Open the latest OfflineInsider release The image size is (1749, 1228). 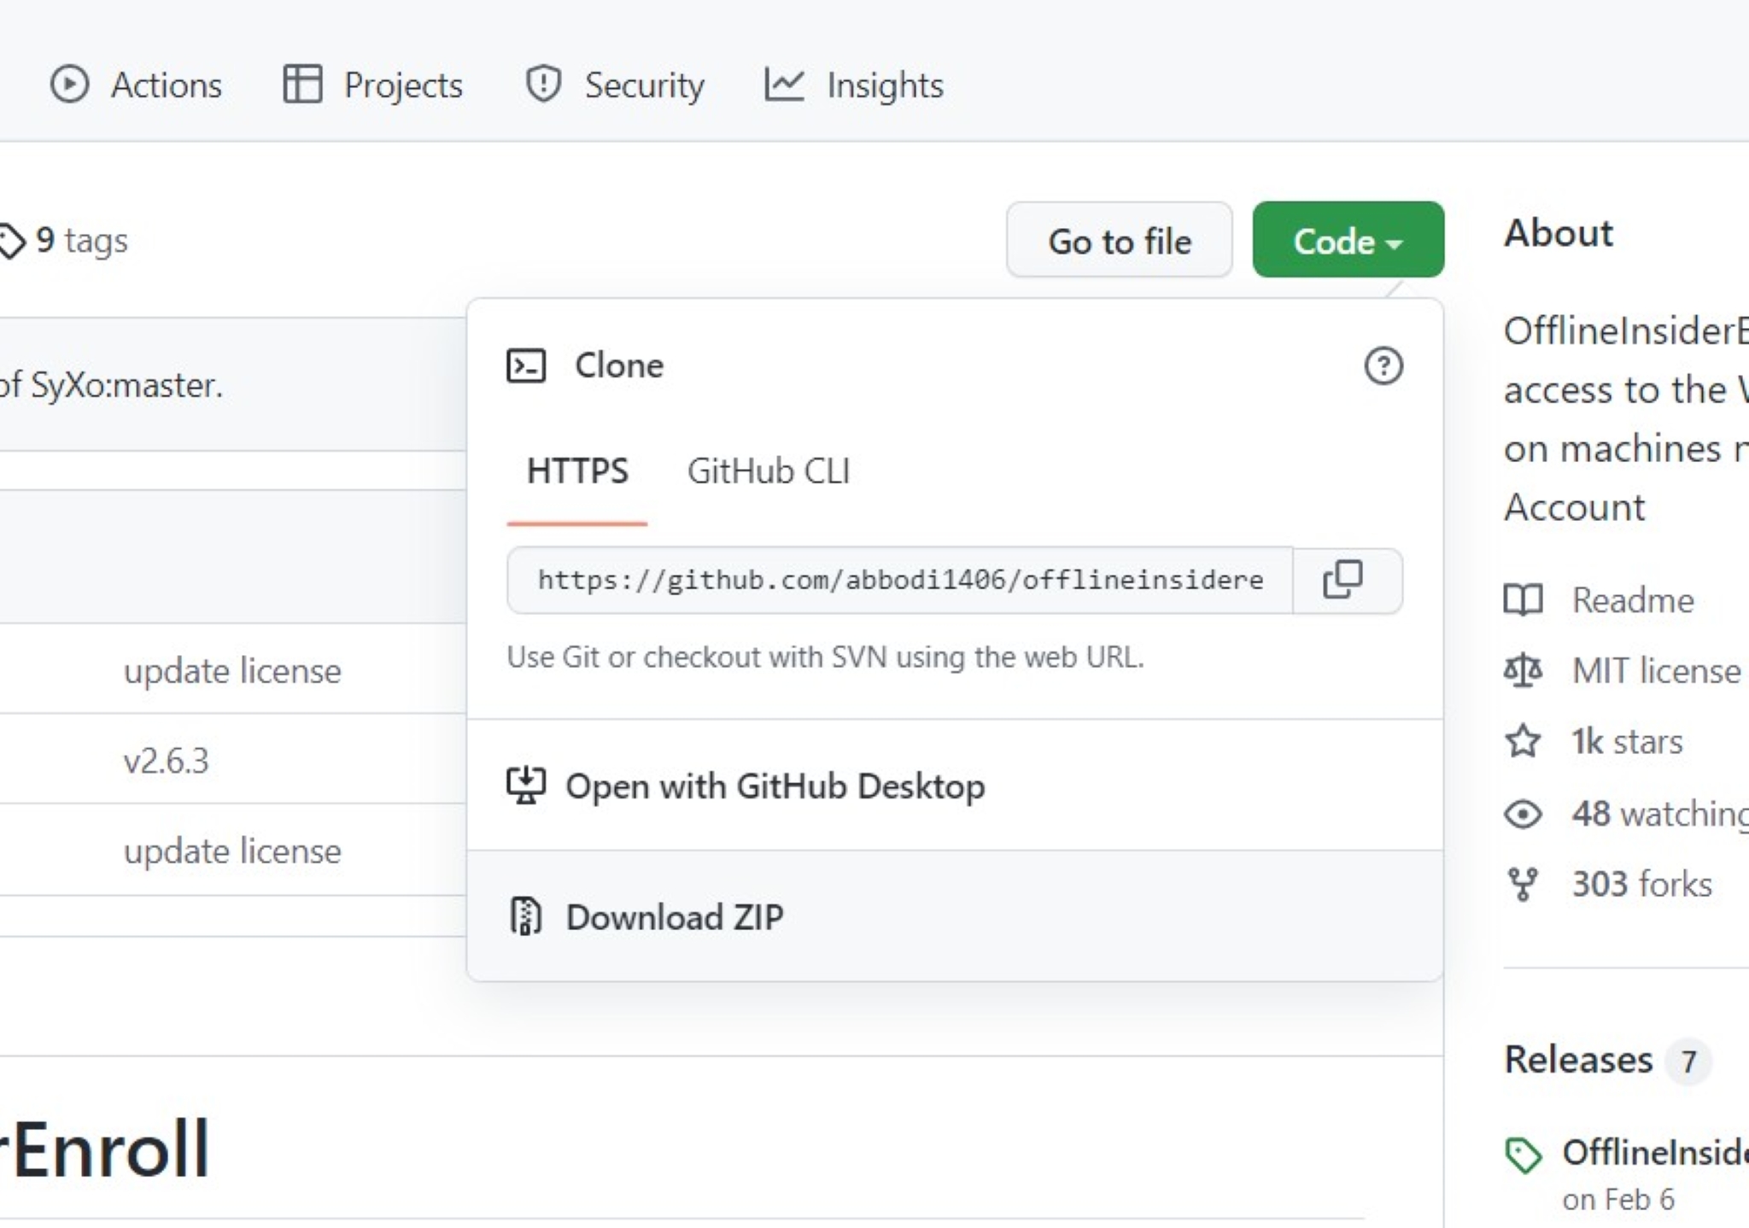click(x=1655, y=1153)
